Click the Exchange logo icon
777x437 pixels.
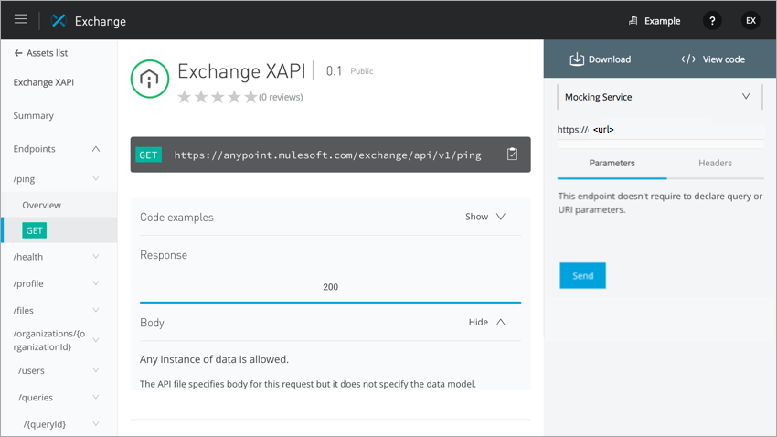[x=59, y=20]
